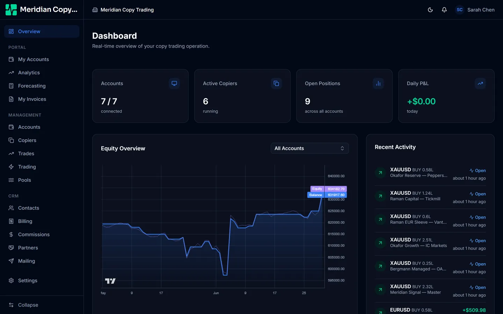Click Open status on Raman EUR Sleeve row
The image size is (503, 314).
point(478,217)
